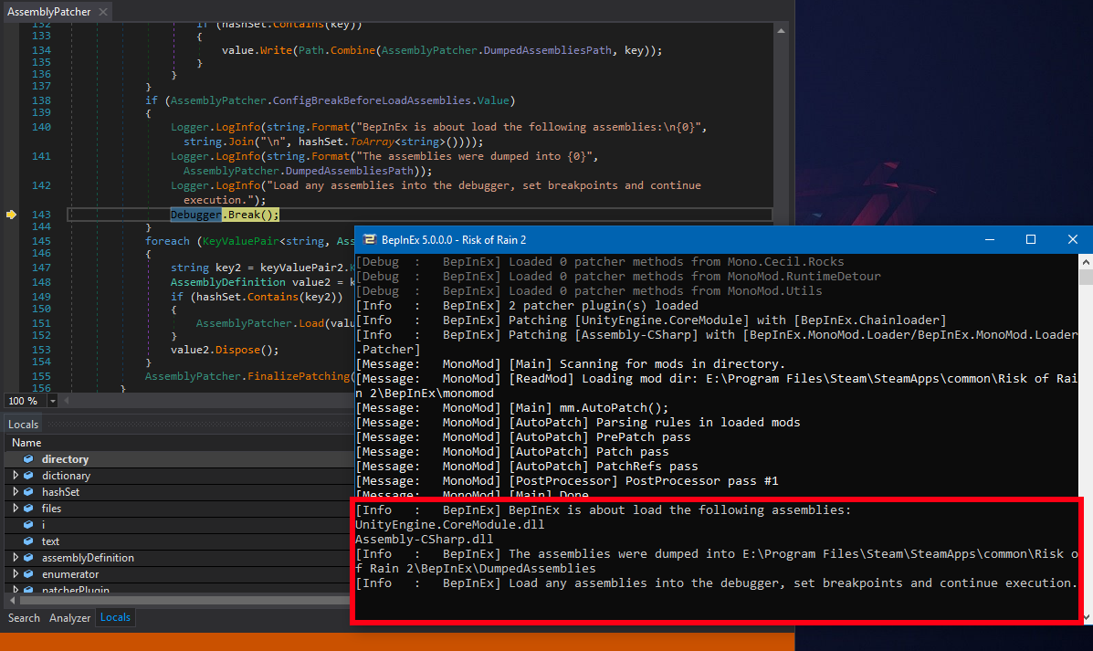Click line number 140 in the gutter
This screenshot has height=651, width=1093.
click(x=41, y=127)
